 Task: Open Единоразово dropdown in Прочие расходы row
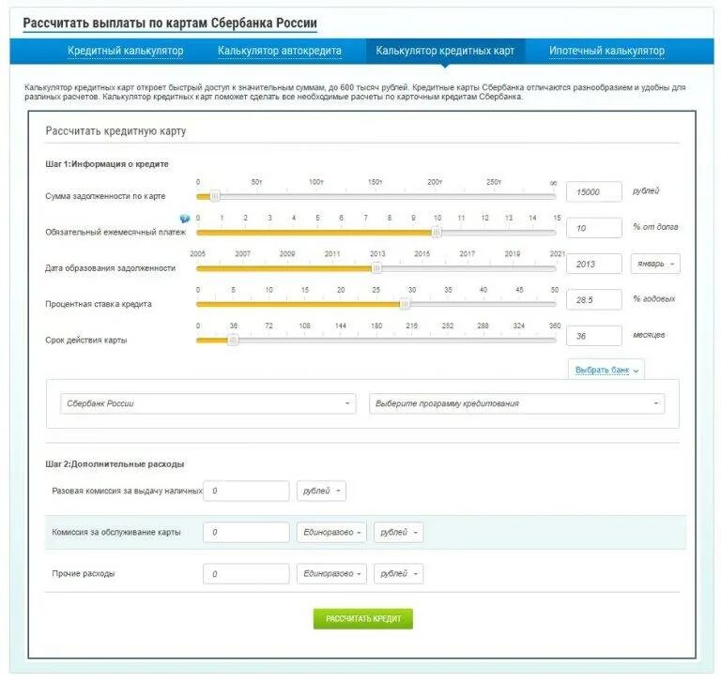331,573
